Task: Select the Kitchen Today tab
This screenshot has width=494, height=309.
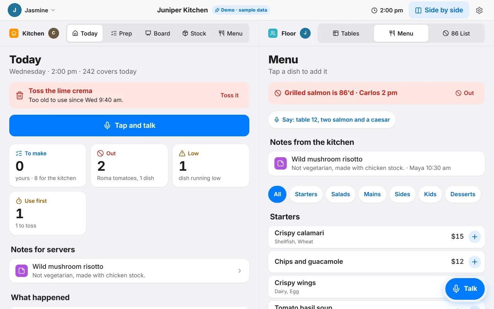Action: click(x=85, y=34)
